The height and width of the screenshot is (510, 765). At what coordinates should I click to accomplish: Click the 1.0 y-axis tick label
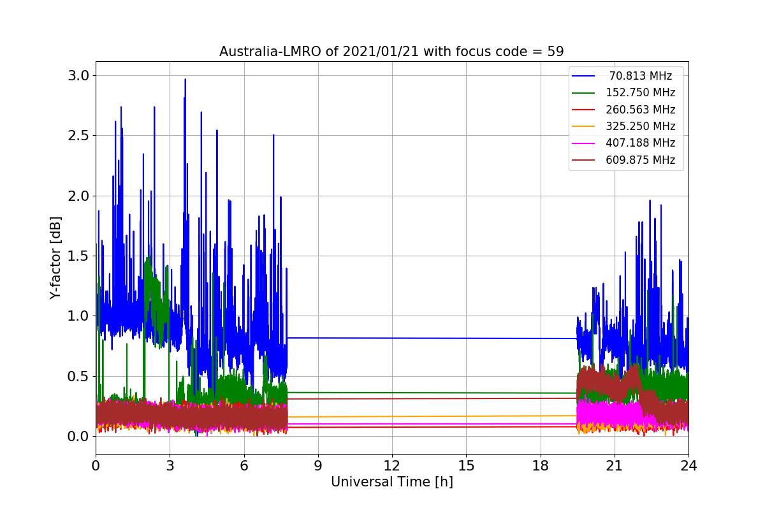[78, 316]
